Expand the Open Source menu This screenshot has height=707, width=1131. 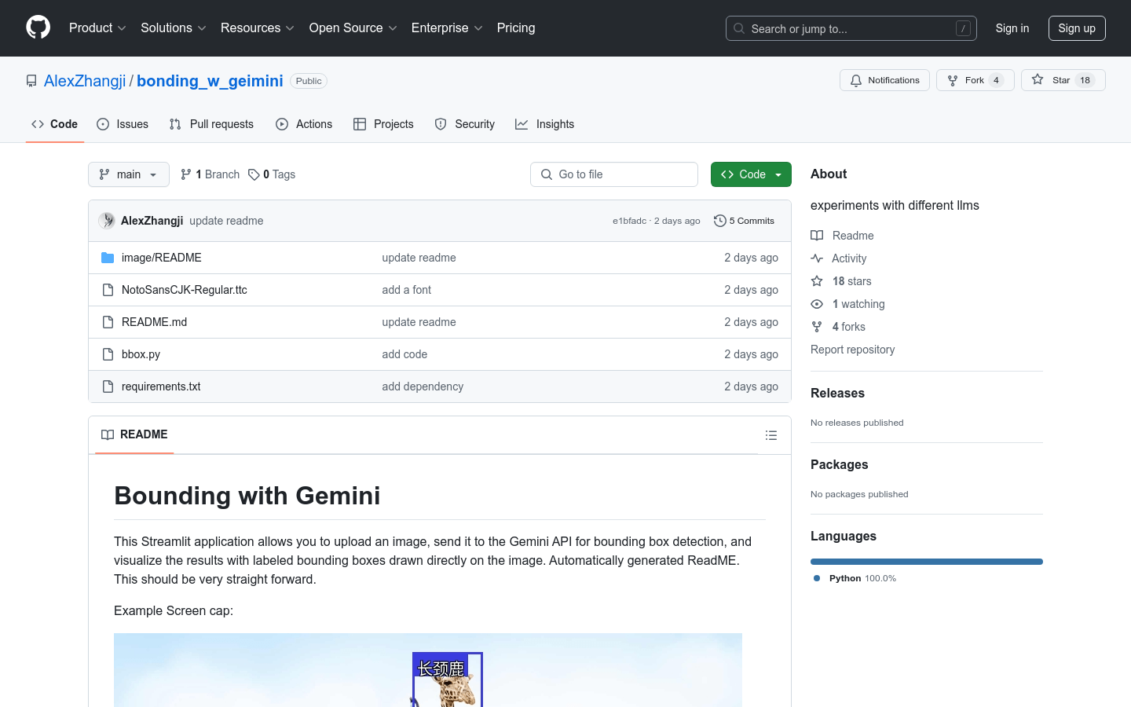pyautogui.click(x=353, y=28)
